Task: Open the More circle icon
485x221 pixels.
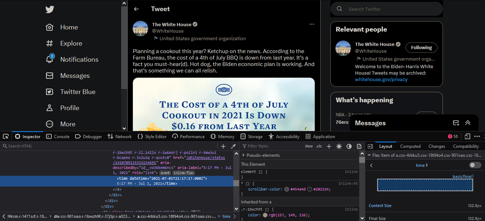Action: [50, 124]
